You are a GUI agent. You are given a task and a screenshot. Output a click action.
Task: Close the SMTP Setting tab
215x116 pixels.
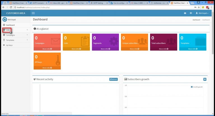(107, 3)
